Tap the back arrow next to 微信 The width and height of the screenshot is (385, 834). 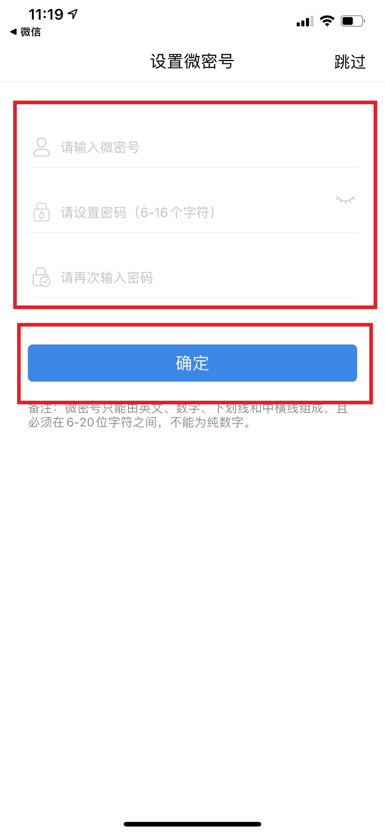(14, 32)
